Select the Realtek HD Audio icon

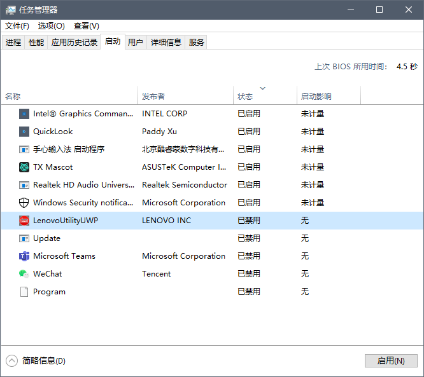click(24, 185)
